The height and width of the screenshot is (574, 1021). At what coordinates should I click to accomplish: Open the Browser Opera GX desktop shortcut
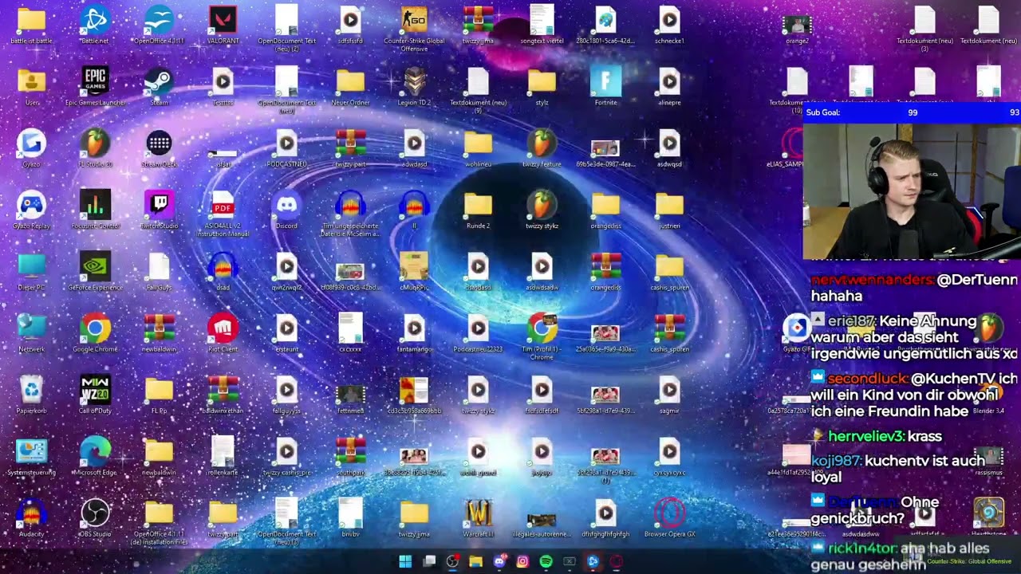coord(669,518)
